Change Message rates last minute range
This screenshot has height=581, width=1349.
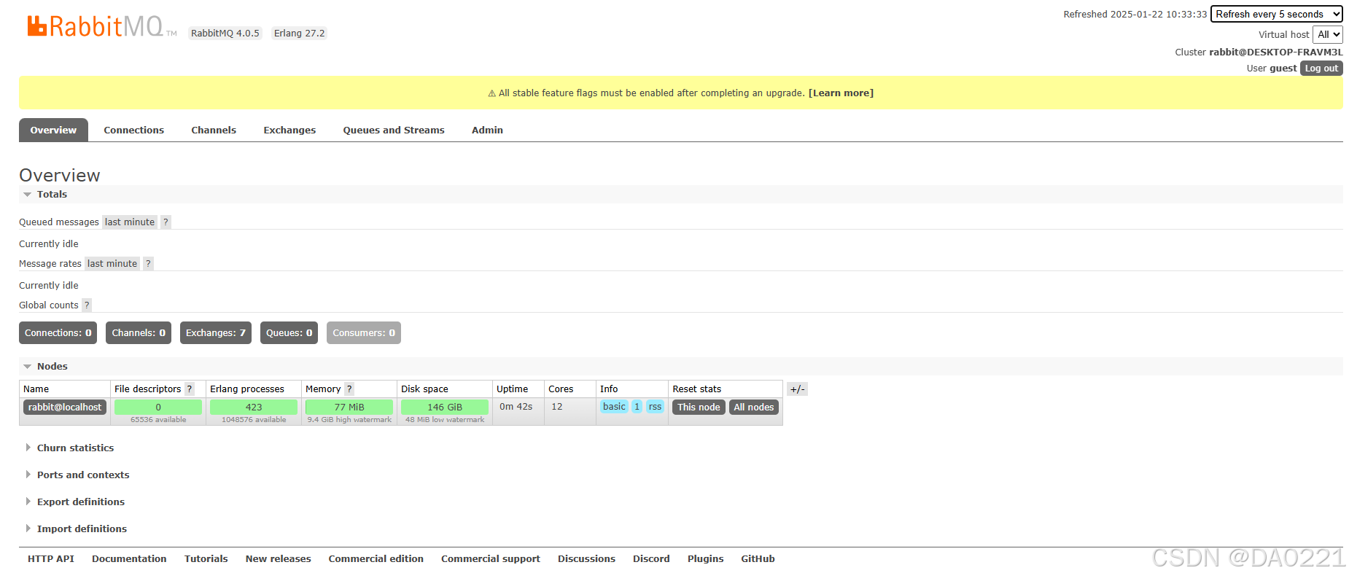tap(112, 264)
